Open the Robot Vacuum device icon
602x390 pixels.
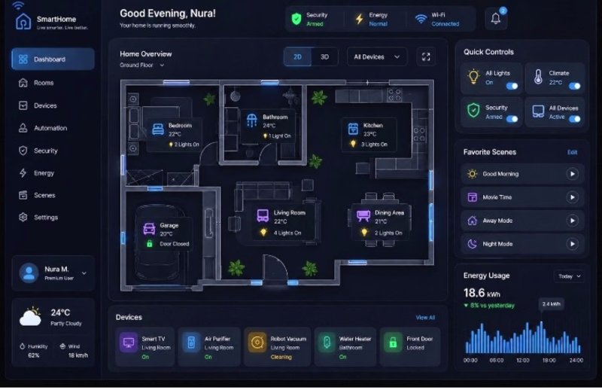pos(257,343)
